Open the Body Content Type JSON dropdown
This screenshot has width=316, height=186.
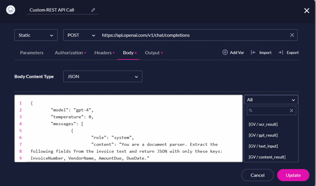(x=102, y=76)
